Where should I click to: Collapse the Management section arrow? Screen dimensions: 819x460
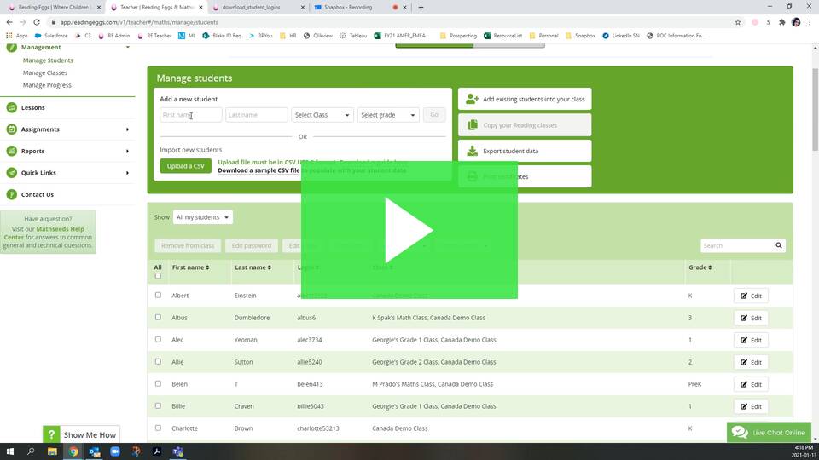point(127,48)
